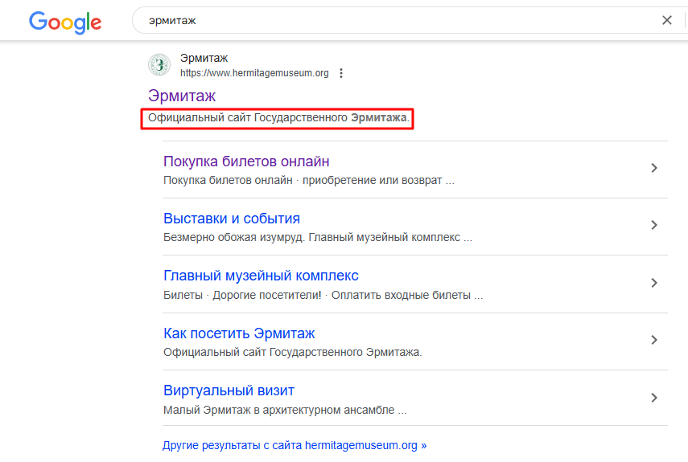
Task: Open the main "Эрмитаж" result title
Action: click(x=182, y=96)
